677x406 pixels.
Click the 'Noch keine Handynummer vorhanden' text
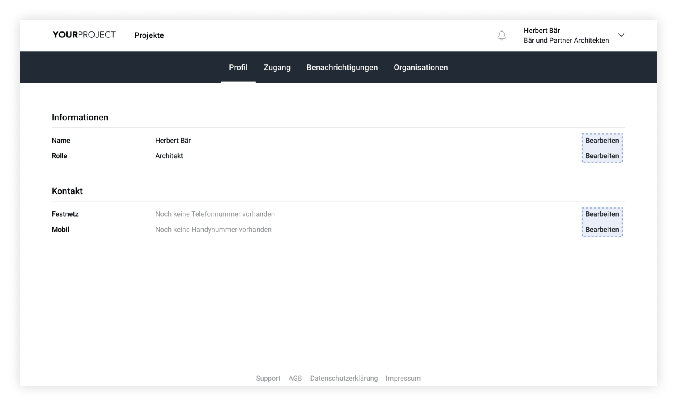(213, 230)
